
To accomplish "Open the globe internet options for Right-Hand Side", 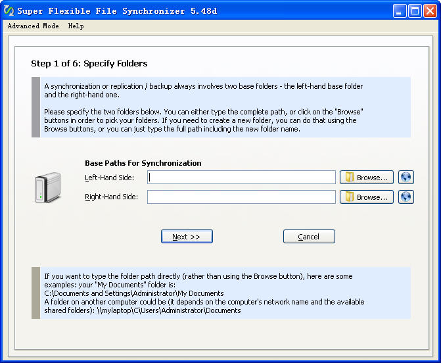I will [x=406, y=197].
